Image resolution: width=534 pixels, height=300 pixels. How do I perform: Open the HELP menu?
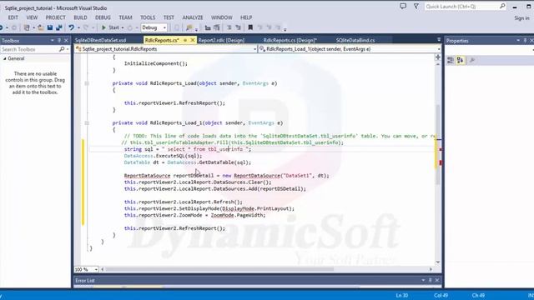tap(246, 17)
